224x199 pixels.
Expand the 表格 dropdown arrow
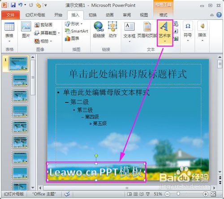pyautogui.click(x=9, y=41)
